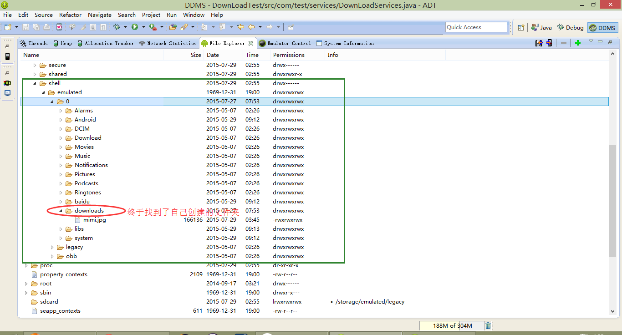The width and height of the screenshot is (622, 335).
Task: Open the Refactor menu
Action: (70, 15)
